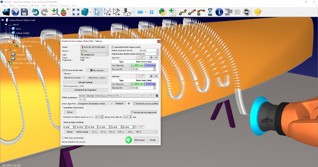Open the Outils menu
The height and width of the screenshot is (167, 318).
44,5
